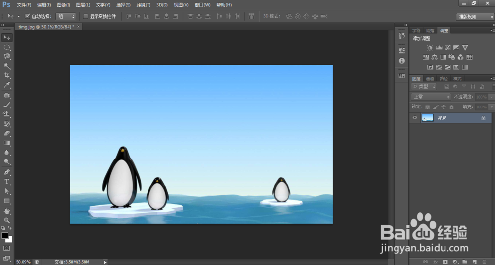Click the add layer mask button
This screenshot has width=495, height=265.
pyautogui.click(x=445, y=262)
